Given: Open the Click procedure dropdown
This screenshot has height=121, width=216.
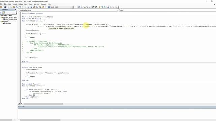Looking at the screenshot, I should (x=168, y=10).
